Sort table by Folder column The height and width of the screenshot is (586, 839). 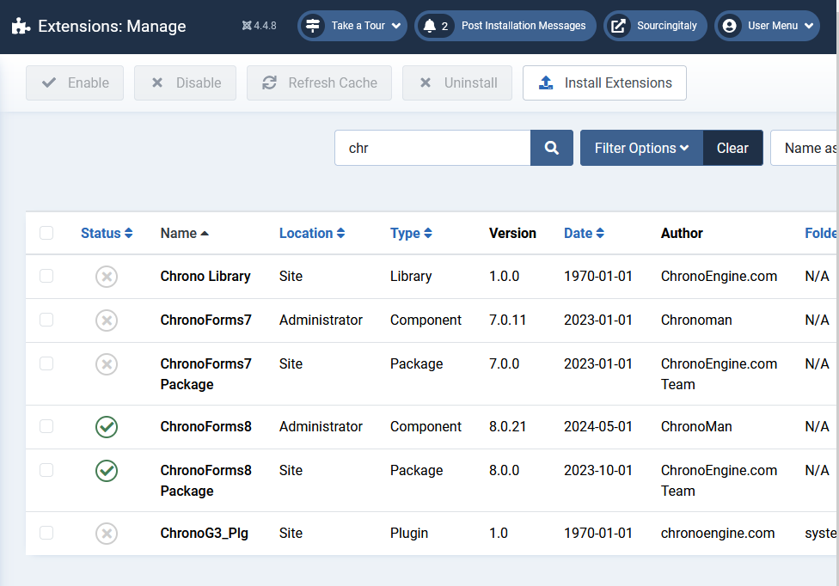coord(821,233)
